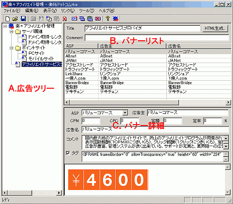The height and width of the screenshot is (204, 233).
Task: Select モバイルサイト in the tree
Action: click(x=41, y=59)
